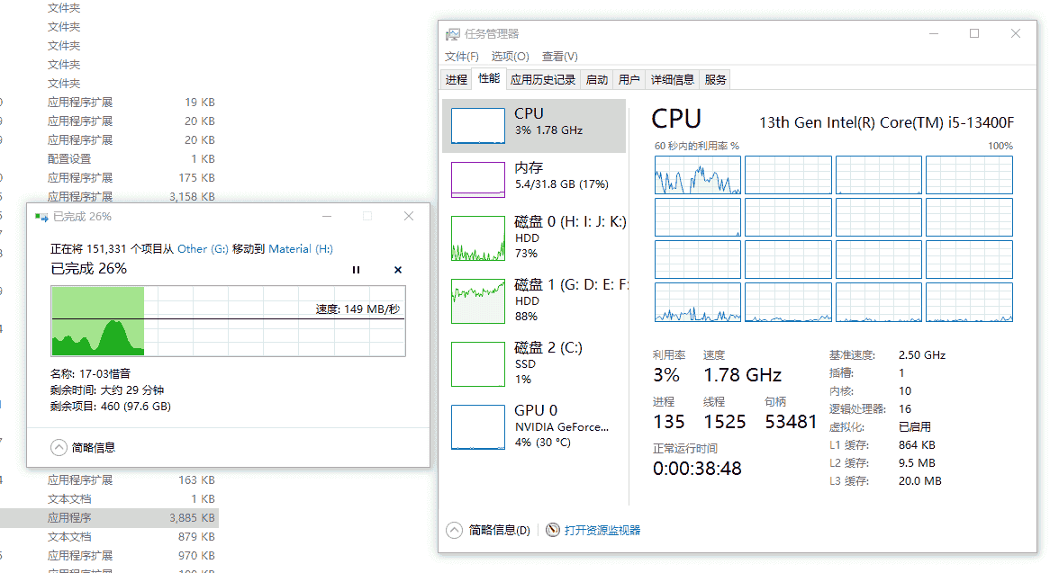Select Disk 1 HDD graph
Screen dimensions: 1059x573
(478, 300)
